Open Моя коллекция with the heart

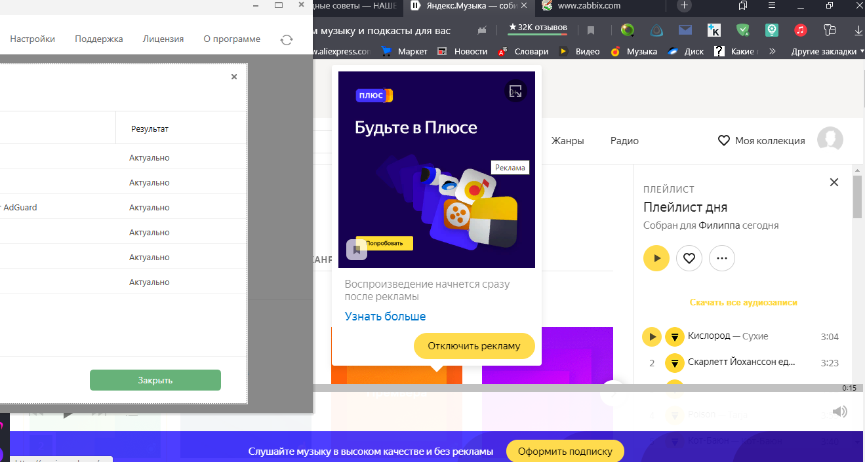coord(761,140)
